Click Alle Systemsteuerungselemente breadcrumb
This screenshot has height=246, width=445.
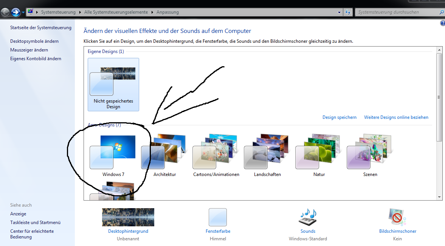(x=116, y=12)
